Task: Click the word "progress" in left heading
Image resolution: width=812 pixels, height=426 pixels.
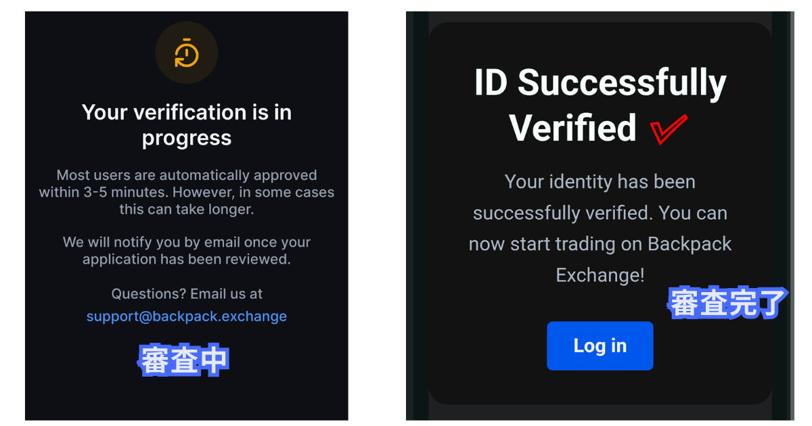Action: point(187,138)
